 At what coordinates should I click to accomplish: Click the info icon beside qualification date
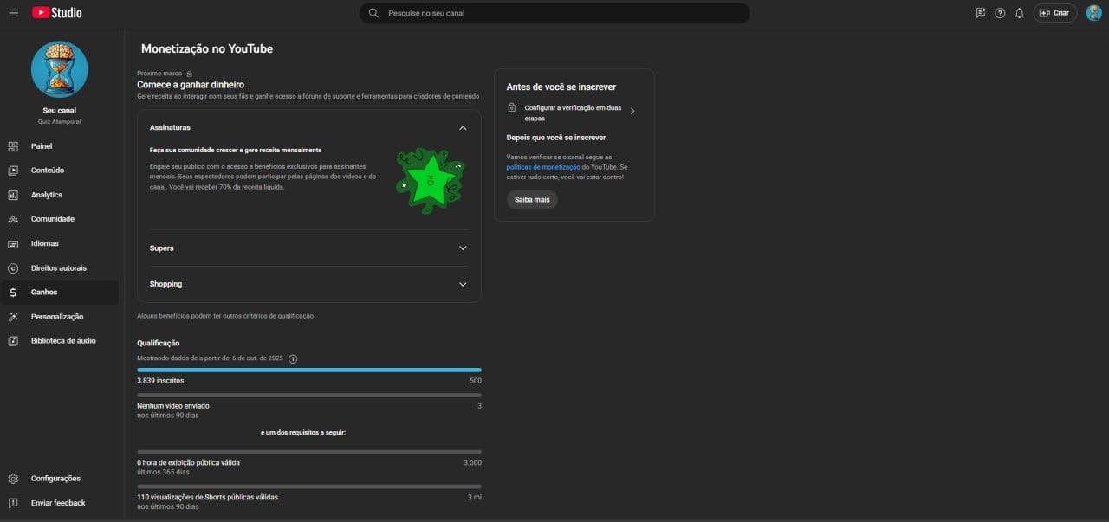[293, 358]
